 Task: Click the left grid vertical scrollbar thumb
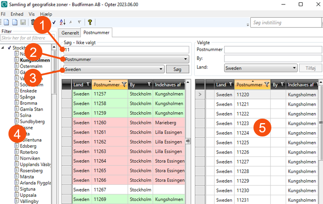(x=188, y=141)
